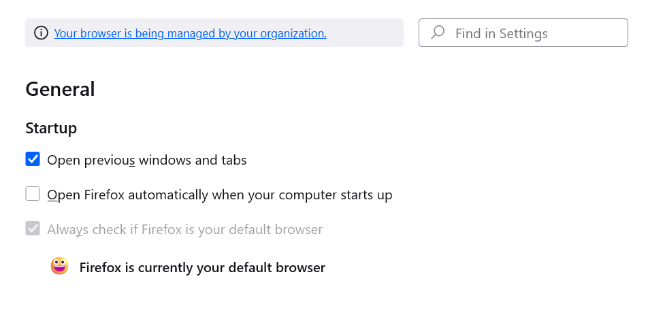Click the "Find in Settings" placeholder text

click(501, 33)
